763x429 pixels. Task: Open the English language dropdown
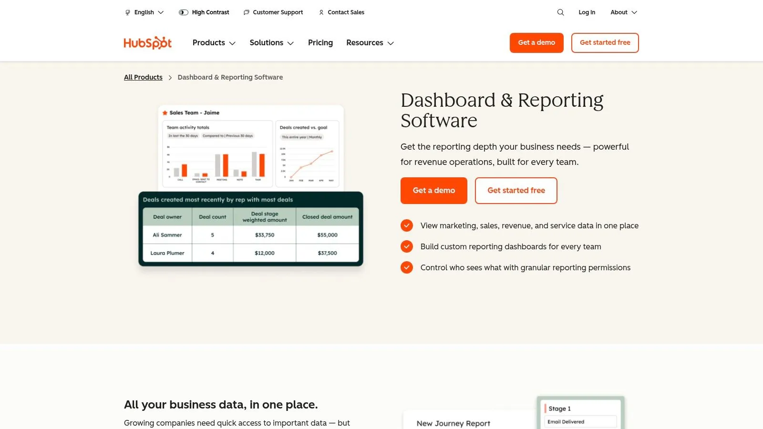pyautogui.click(x=144, y=12)
